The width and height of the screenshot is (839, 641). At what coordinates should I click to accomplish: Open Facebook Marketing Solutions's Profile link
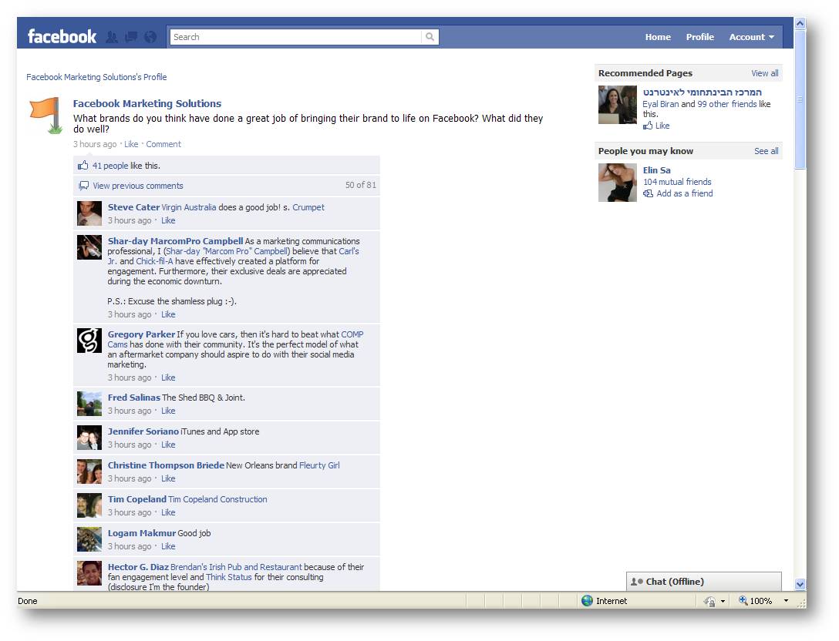96,77
